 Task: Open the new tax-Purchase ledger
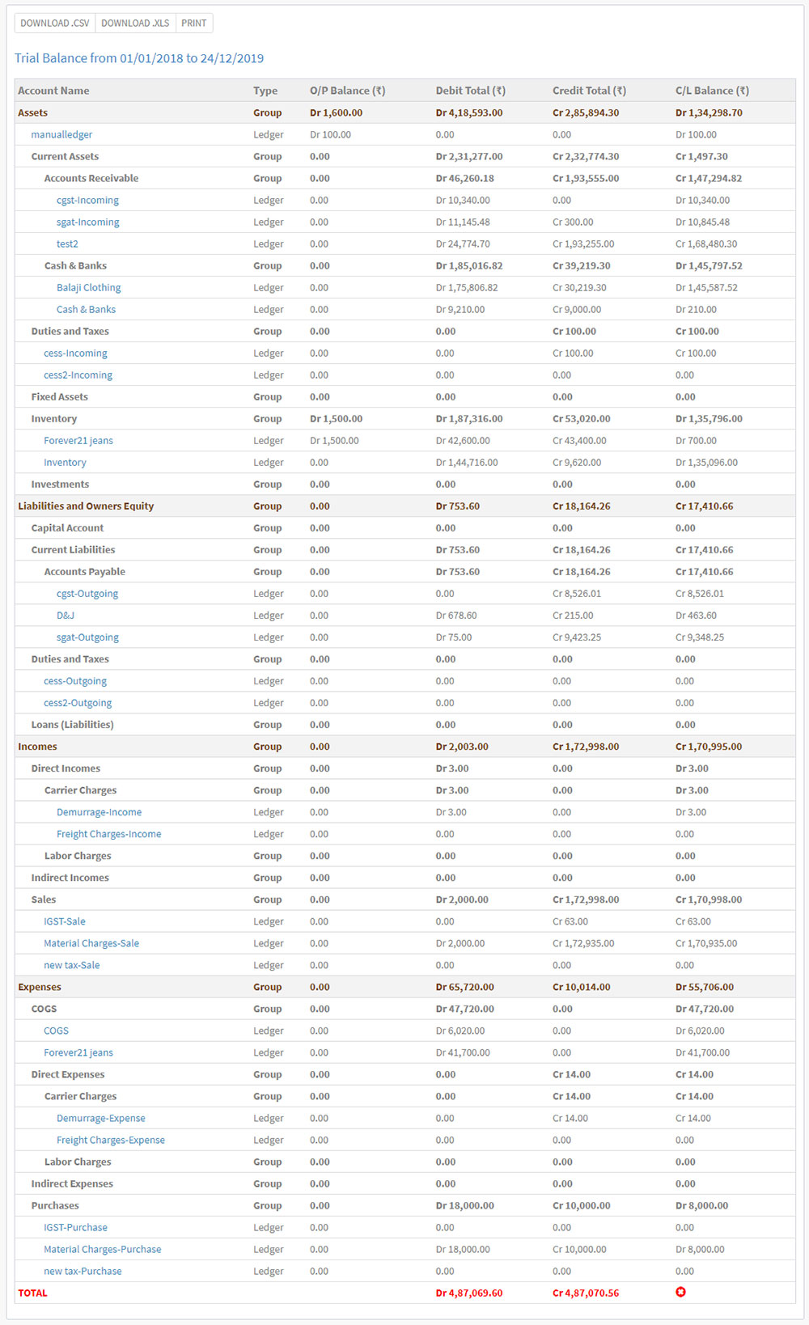point(83,1271)
